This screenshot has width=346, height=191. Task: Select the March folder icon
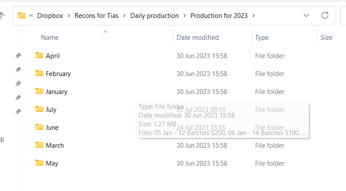click(39, 145)
